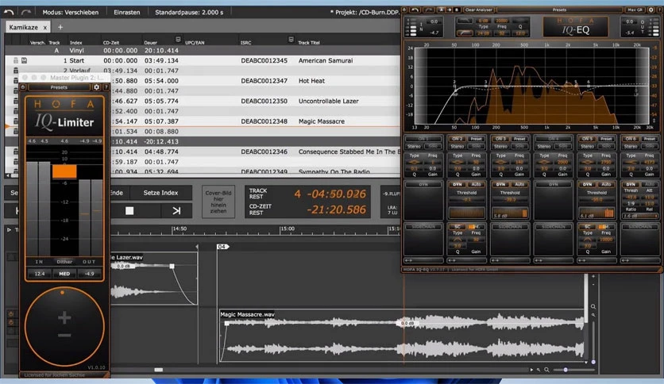Skip to next track marker

[x=176, y=210]
